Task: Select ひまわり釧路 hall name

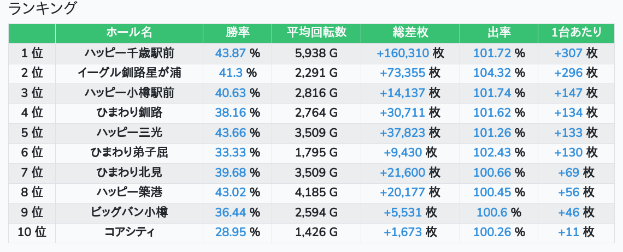Action: (129, 113)
